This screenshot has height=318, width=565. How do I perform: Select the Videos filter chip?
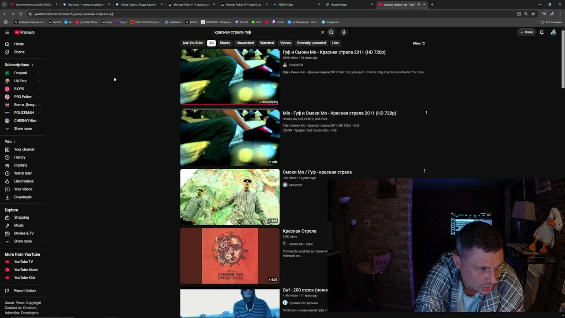coord(286,43)
